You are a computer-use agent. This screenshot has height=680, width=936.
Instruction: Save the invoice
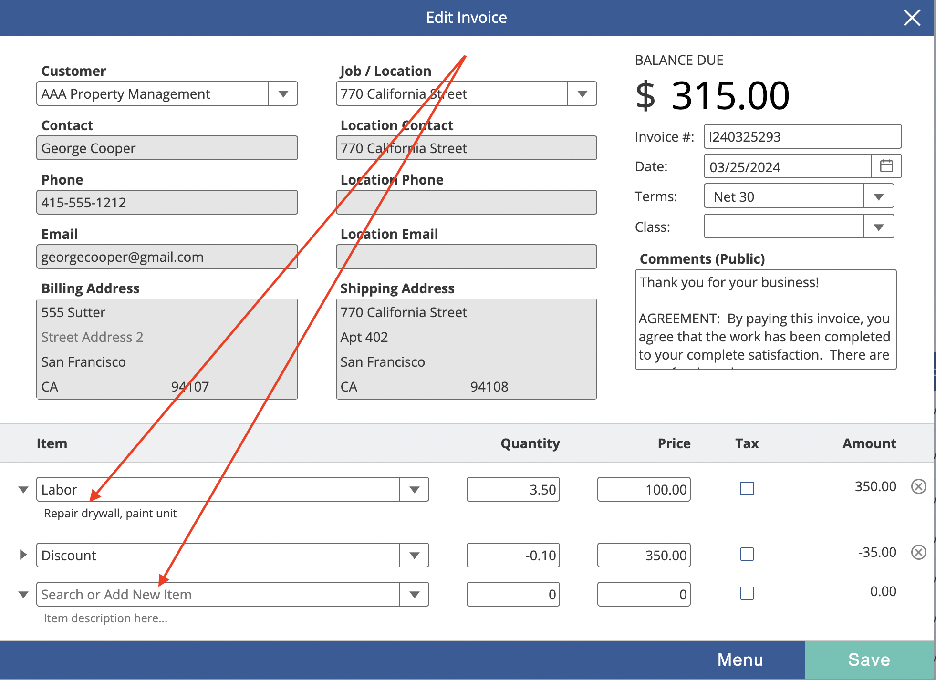pos(869,660)
